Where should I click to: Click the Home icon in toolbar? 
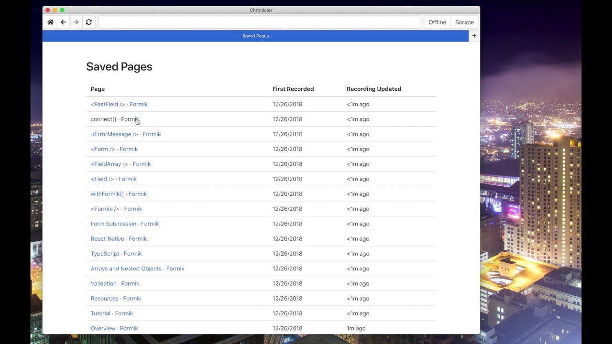point(50,22)
